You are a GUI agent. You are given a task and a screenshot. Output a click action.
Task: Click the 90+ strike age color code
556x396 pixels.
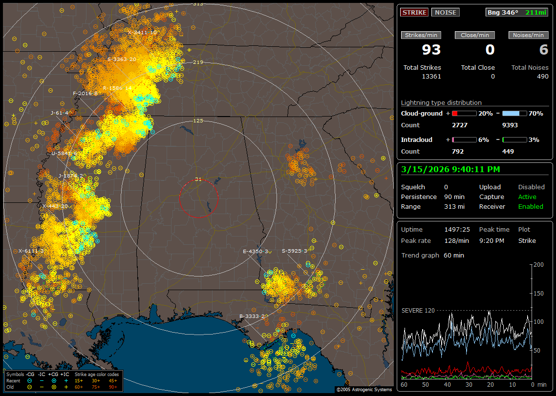pos(113,387)
